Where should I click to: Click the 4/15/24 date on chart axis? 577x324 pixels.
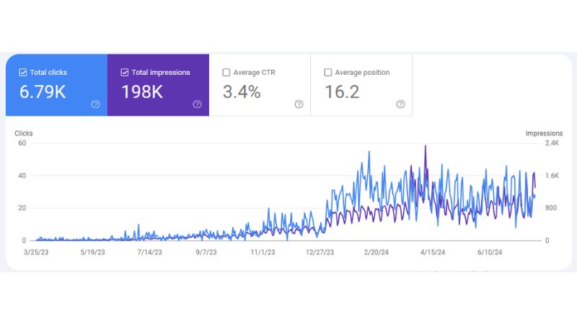433,253
